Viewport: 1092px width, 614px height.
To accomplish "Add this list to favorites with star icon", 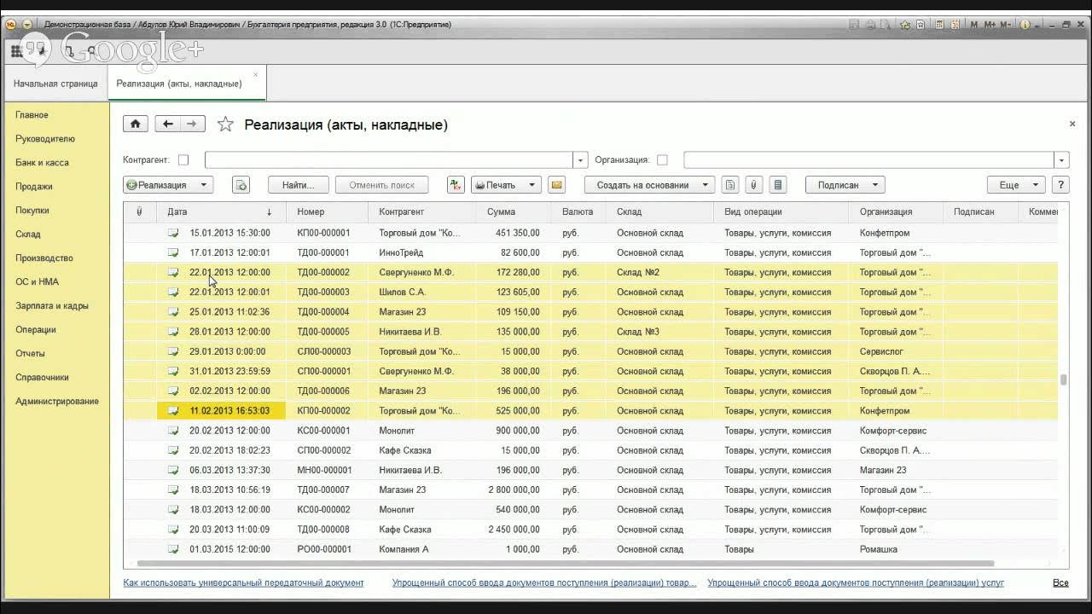I will click(x=225, y=125).
